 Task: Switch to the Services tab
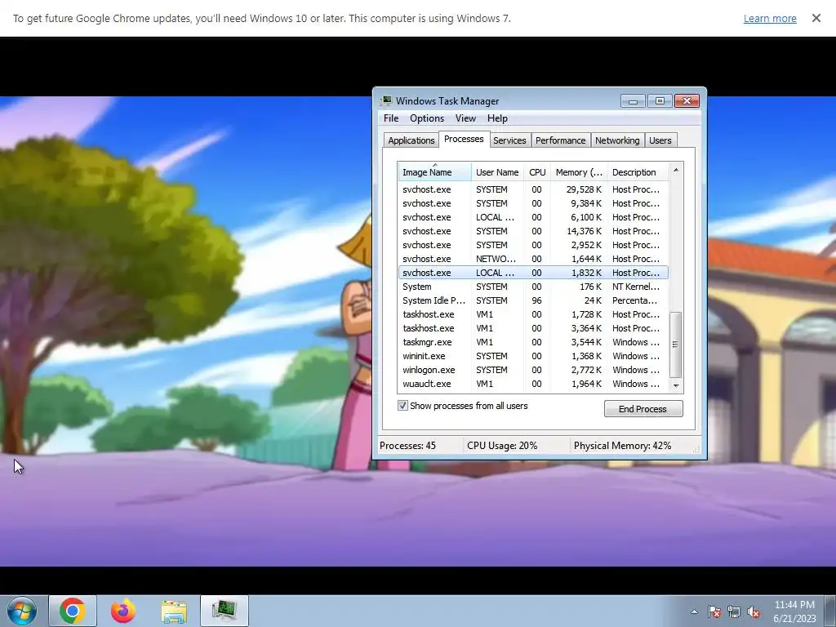coord(509,140)
